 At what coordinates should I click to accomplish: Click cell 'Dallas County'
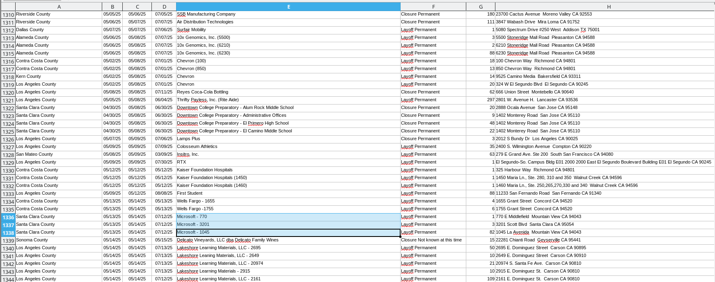tap(59, 30)
